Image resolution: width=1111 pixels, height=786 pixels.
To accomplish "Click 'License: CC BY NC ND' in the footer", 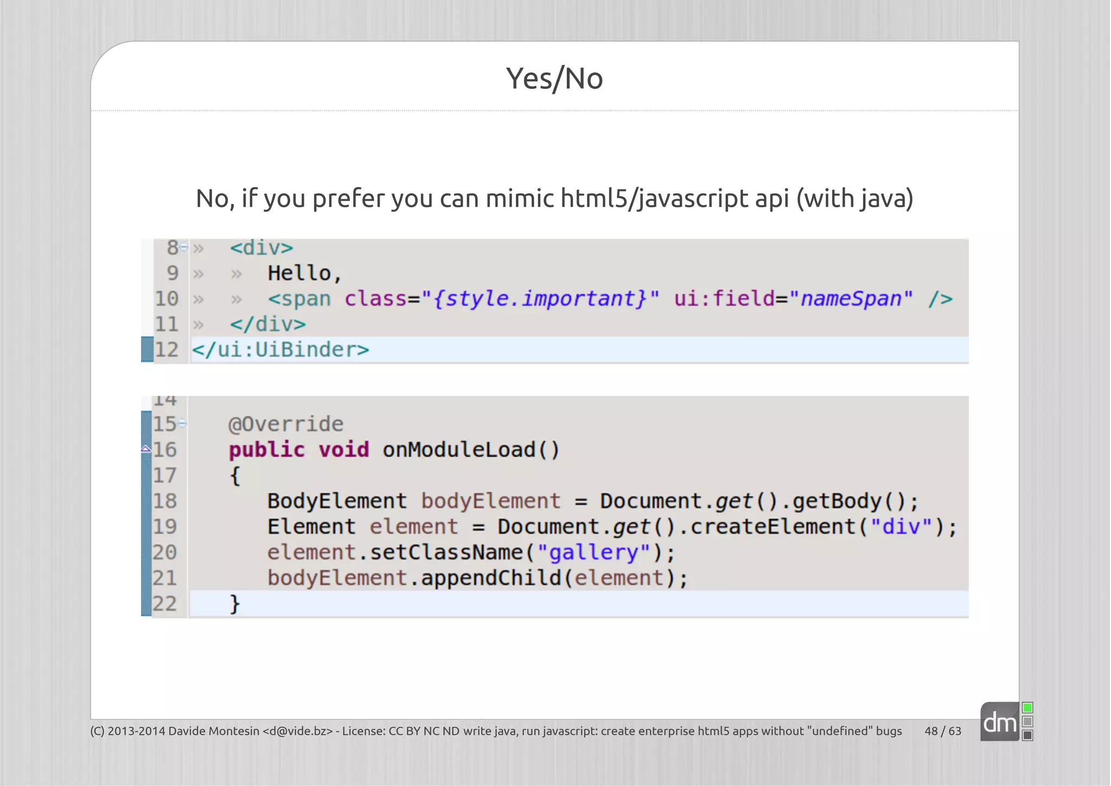I will click(x=401, y=731).
